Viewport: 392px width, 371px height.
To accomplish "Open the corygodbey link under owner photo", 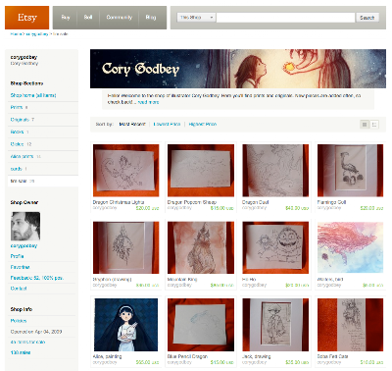I will point(24,245).
